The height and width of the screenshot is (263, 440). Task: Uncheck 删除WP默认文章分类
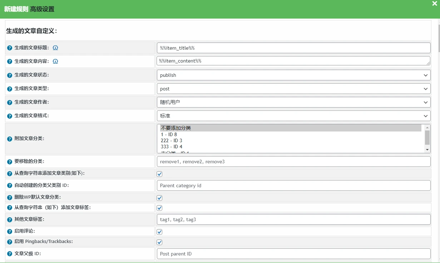tap(159, 197)
